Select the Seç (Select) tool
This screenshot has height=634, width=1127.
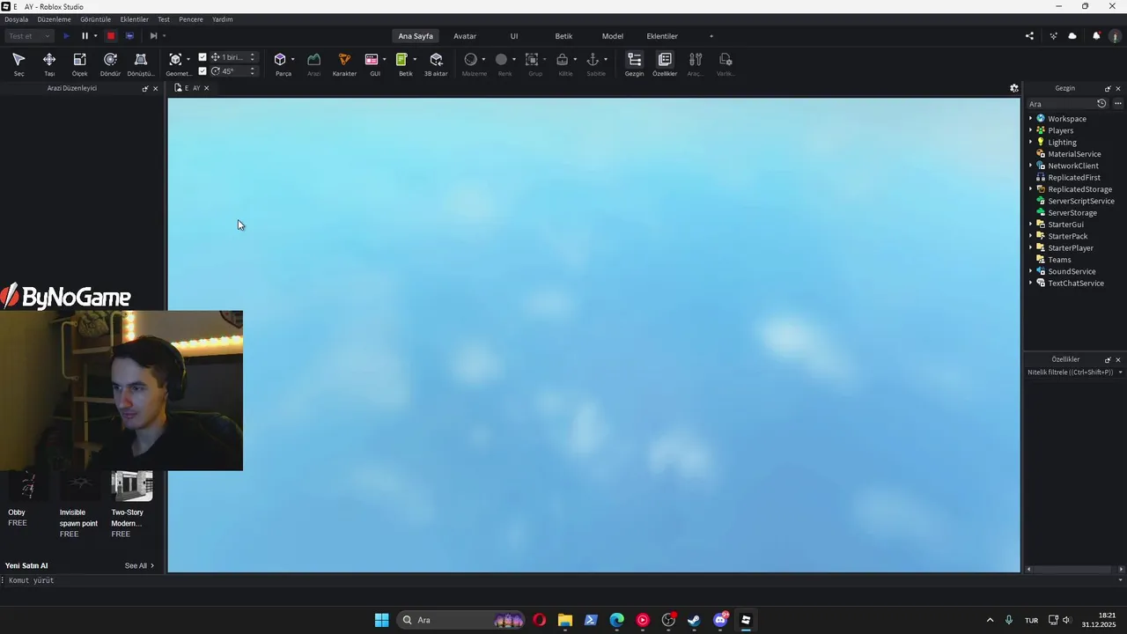18,63
